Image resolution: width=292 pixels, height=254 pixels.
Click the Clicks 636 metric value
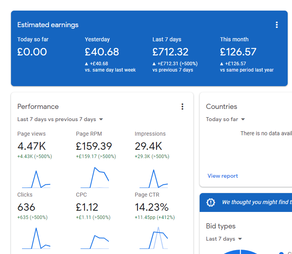point(26,207)
